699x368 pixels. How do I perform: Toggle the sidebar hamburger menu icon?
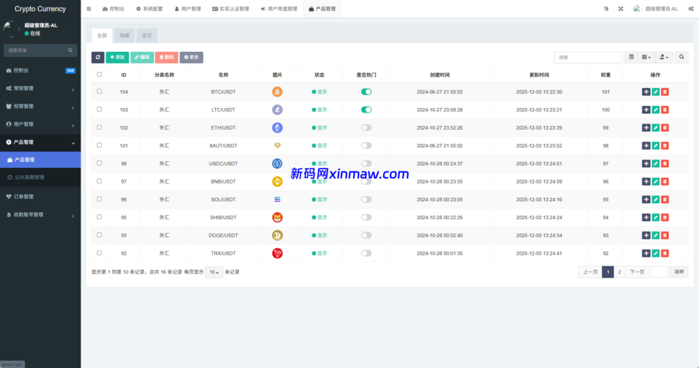click(x=89, y=8)
